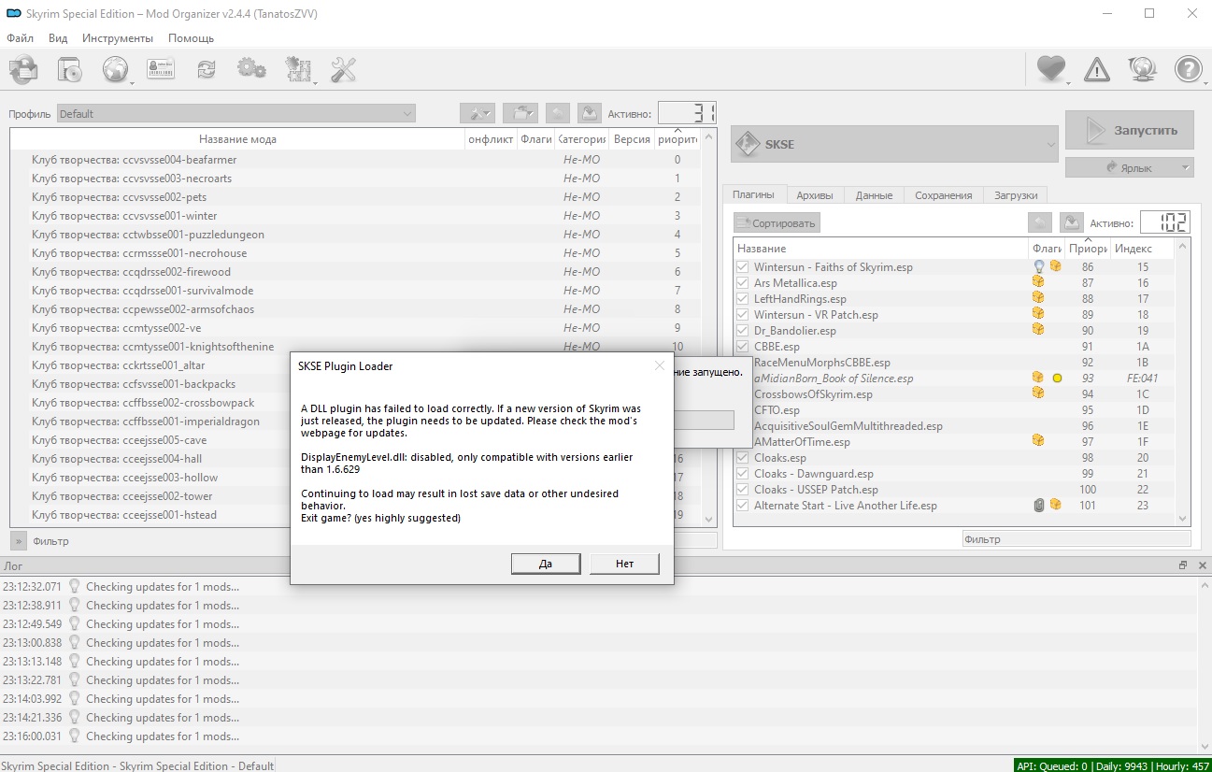Open the Ярлык shortcut dropdown
The width and height of the screenshot is (1212, 772).
1129,167
